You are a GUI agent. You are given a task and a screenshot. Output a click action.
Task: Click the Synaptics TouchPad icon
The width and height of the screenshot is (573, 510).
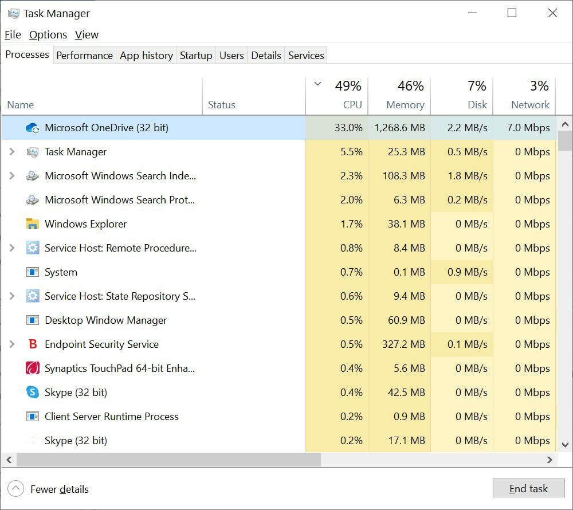coord(32,368)
